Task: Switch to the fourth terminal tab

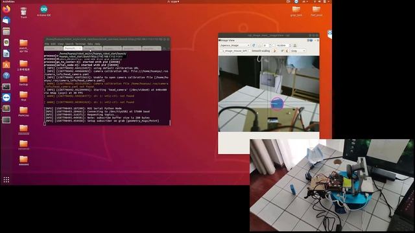Action: pos(112,49)
